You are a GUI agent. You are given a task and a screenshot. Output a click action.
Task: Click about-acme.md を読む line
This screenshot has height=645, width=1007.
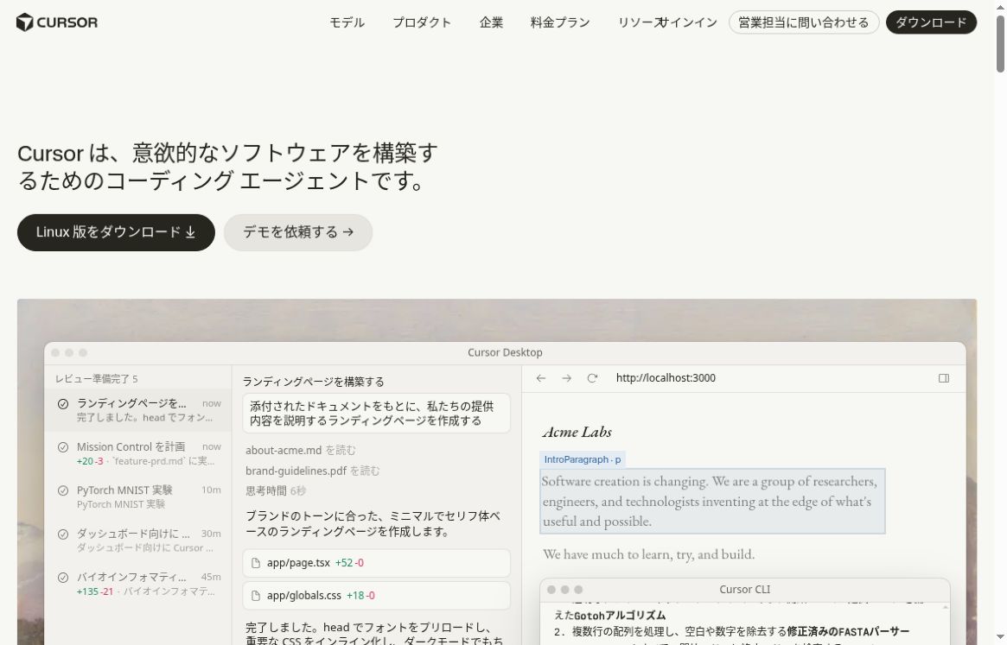click(x=300, y=451)
